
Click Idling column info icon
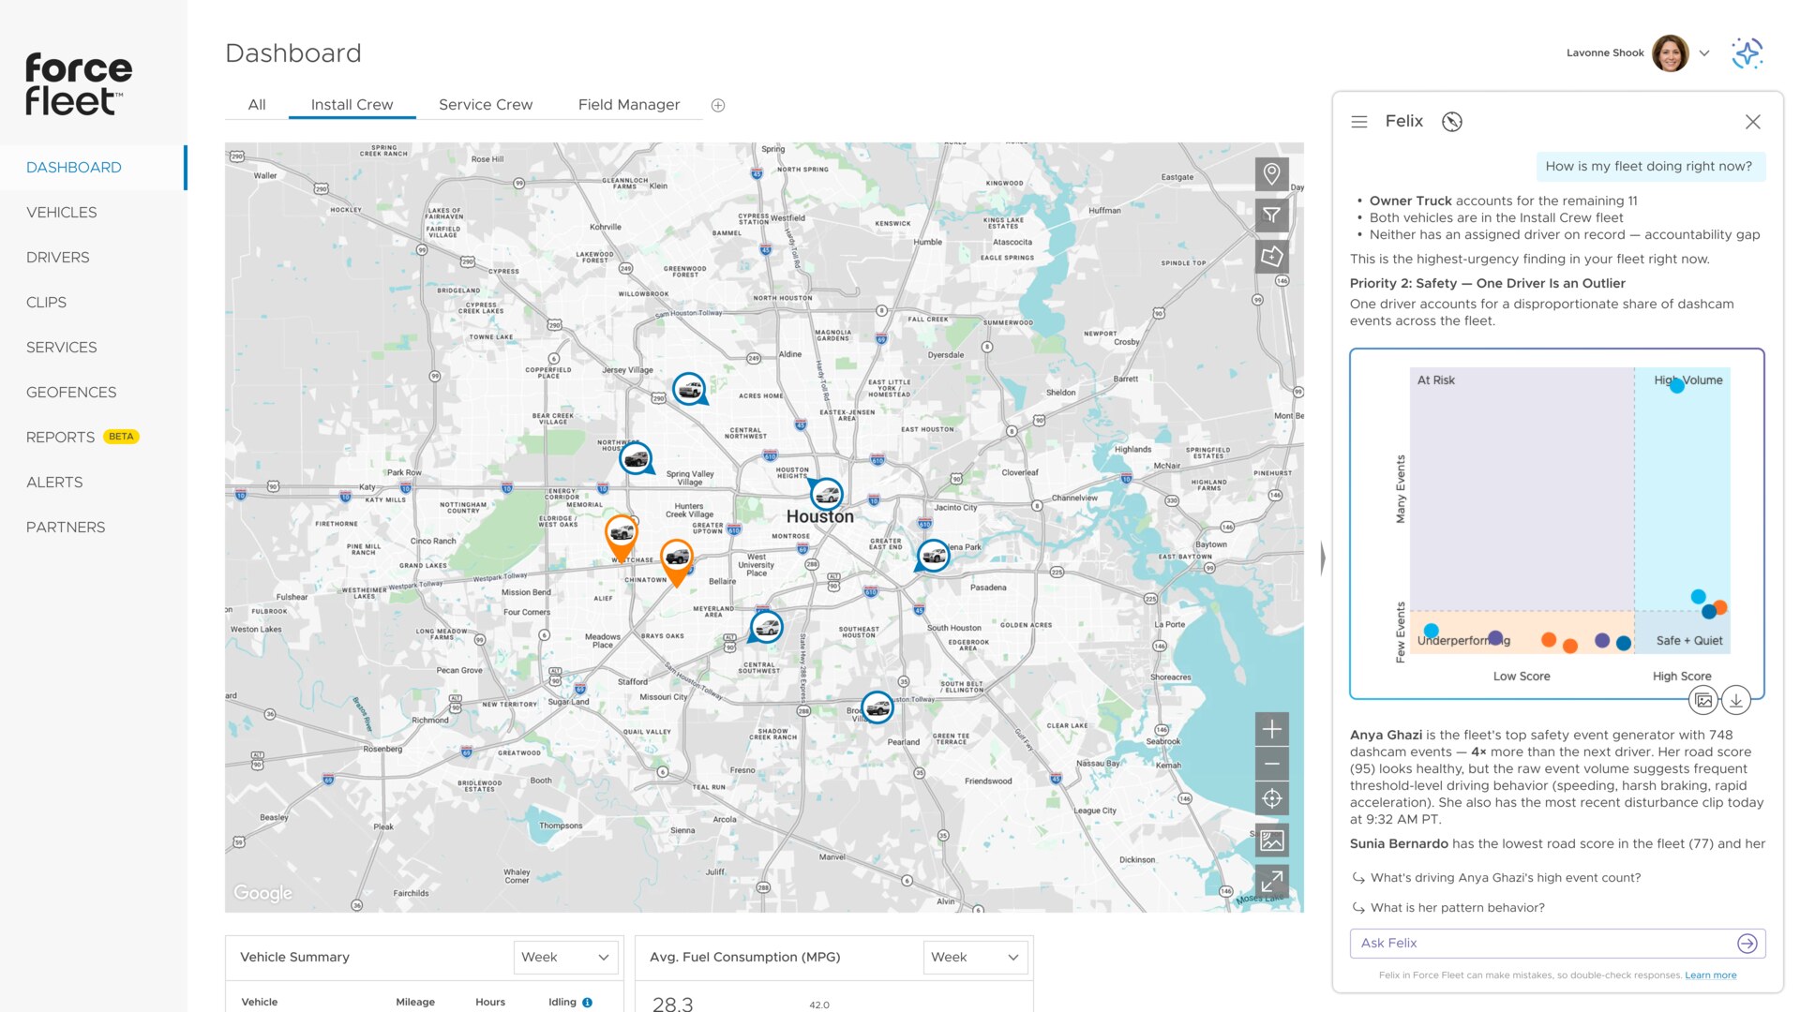point(588,1003)
